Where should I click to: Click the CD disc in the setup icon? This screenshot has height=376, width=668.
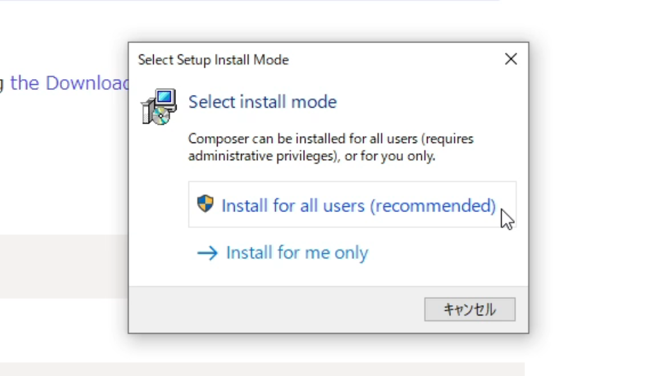click(x=161, y=116)
